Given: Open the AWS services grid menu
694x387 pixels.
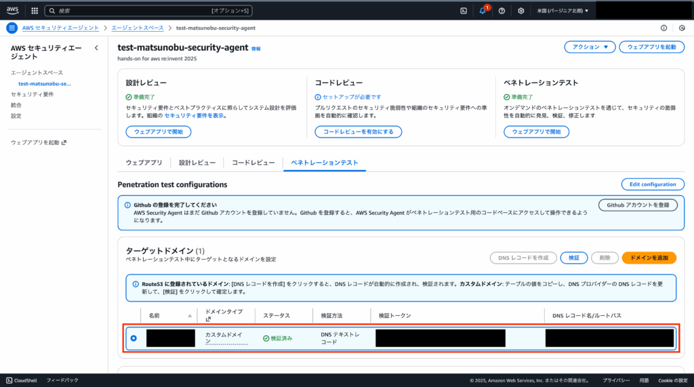Looking at the screenshot, I should click(35, 11).
